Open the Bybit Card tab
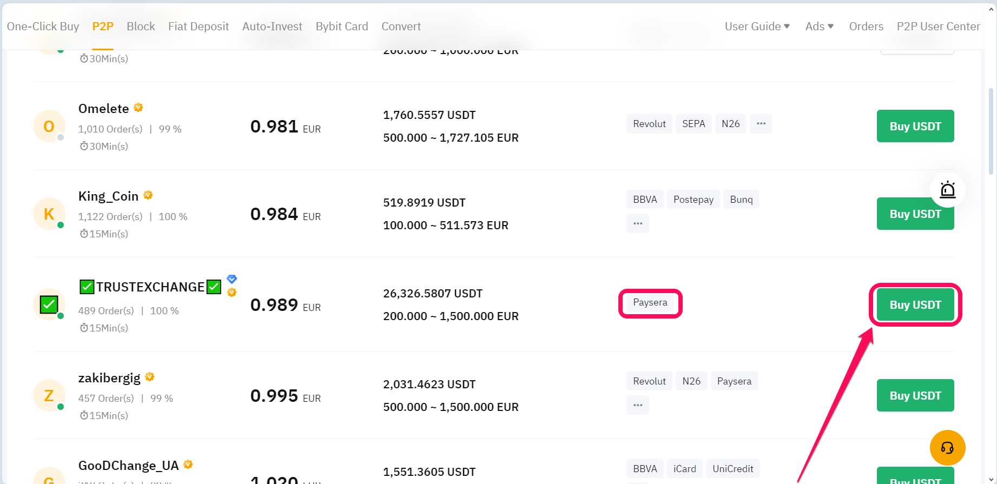The image size is (997, 484). click(342, 26)
